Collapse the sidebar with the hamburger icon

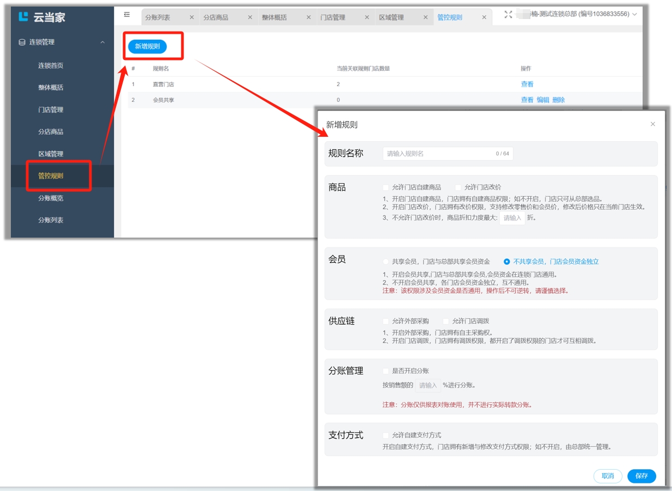127,15
